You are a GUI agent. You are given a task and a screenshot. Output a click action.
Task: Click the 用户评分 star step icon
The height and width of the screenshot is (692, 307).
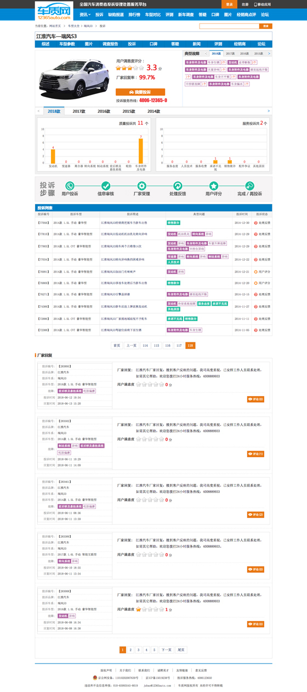pos(214,186)
